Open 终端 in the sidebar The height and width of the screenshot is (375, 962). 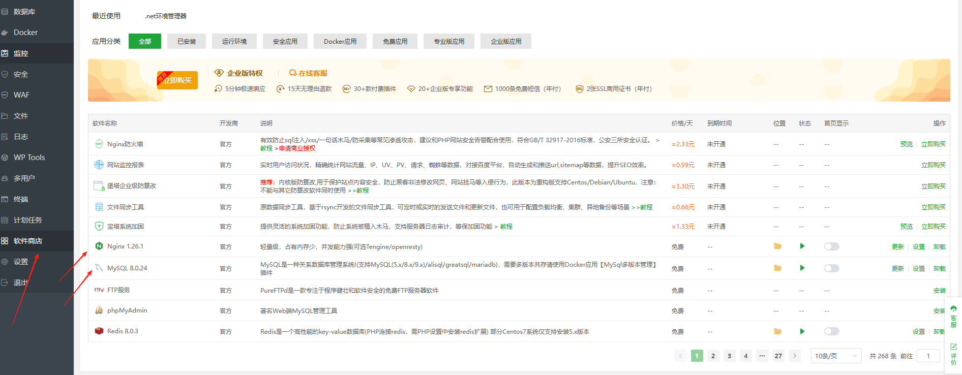(x=37, y=199)
